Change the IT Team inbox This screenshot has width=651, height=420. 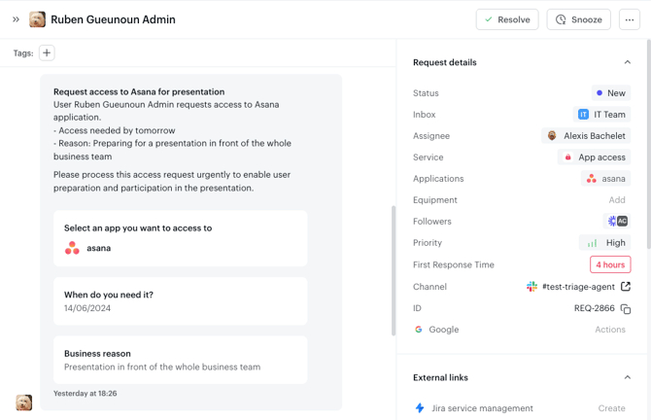coord(602,115)
